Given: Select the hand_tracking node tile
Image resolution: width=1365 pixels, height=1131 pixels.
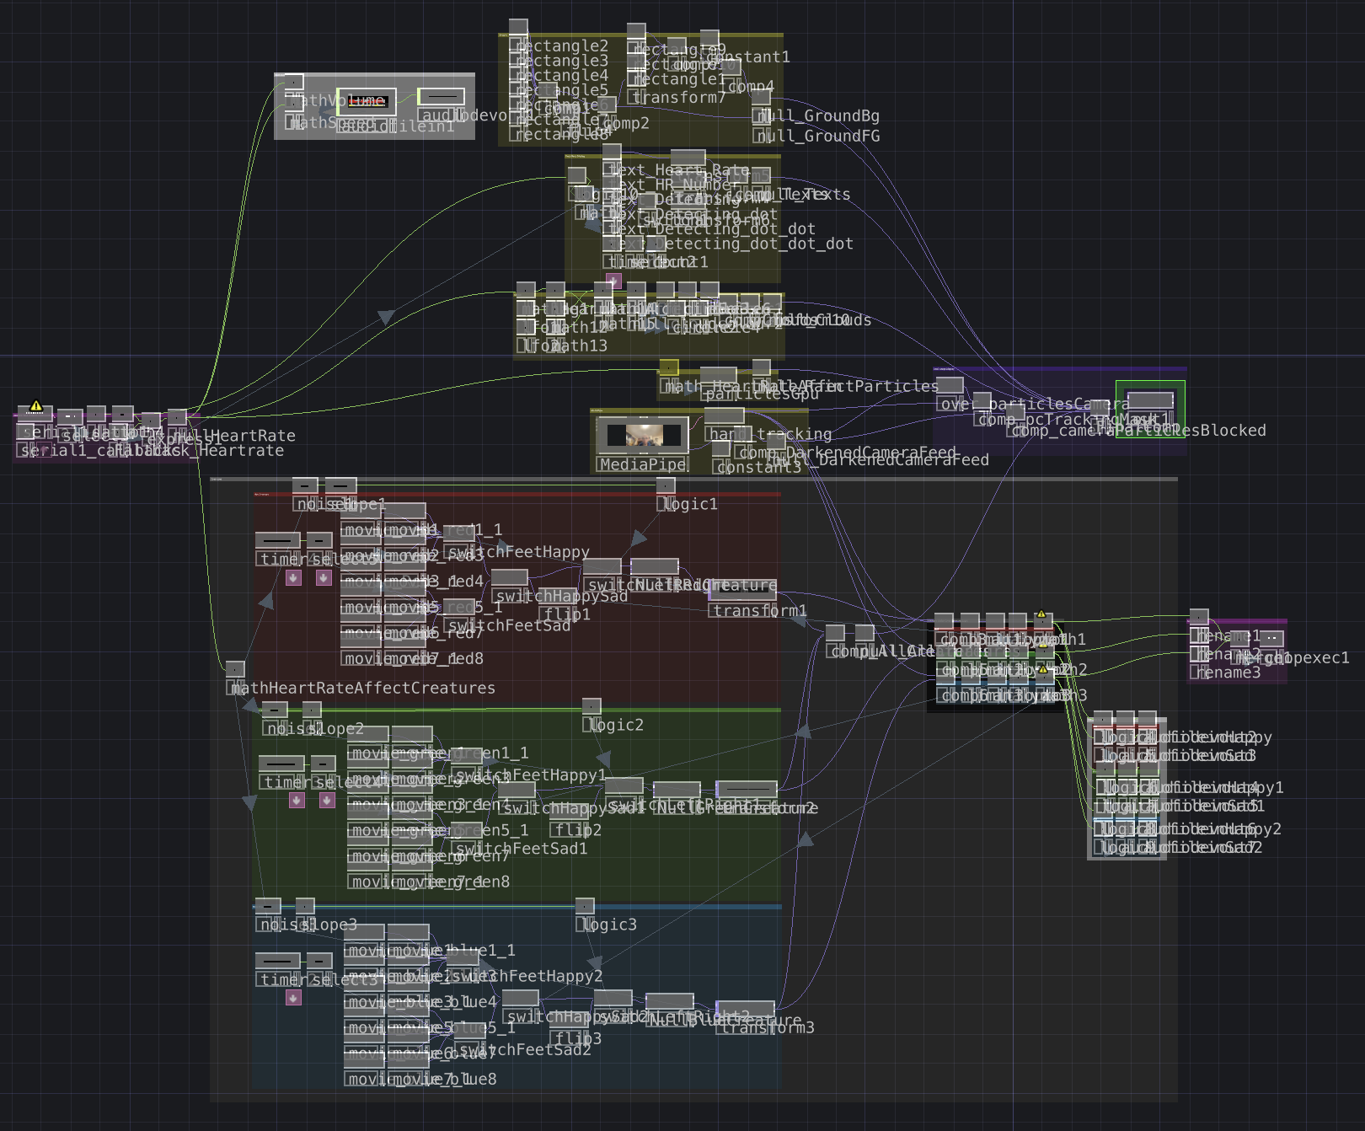Looking at the screenshot, I should [724, 415].
